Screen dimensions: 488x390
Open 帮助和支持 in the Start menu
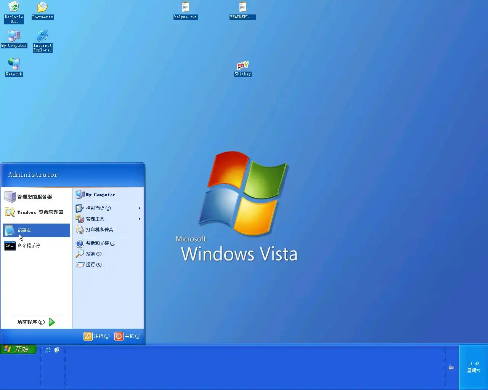(x=108, y=243)
